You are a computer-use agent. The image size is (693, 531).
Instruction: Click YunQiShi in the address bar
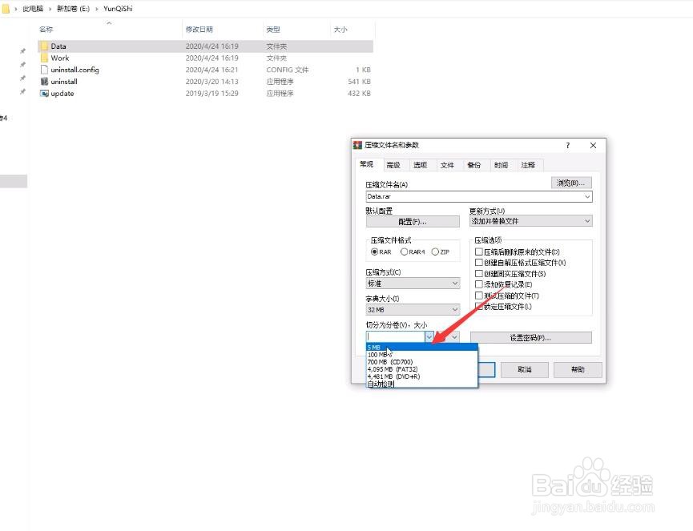point(118,9)
